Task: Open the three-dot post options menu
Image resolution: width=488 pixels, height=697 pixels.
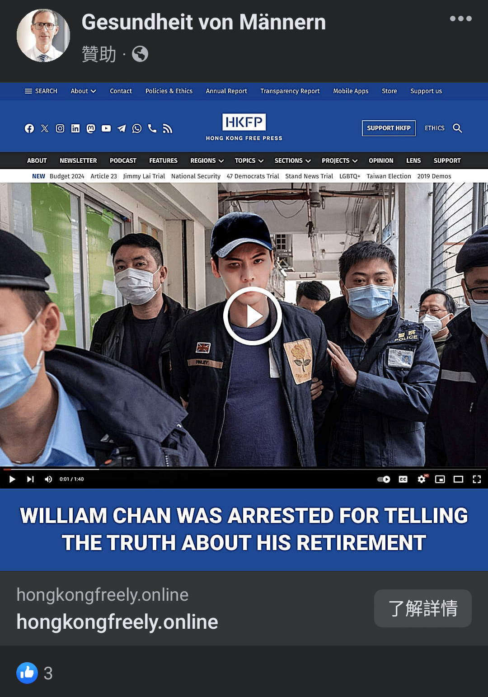Action: pos(460,19)
